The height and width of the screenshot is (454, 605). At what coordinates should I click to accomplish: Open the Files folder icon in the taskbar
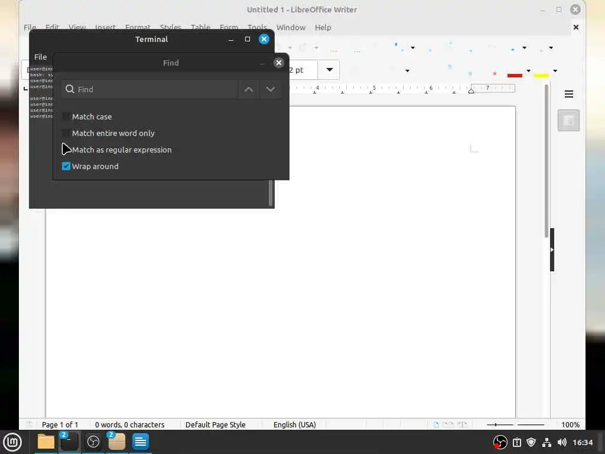(x=46, y=442)
